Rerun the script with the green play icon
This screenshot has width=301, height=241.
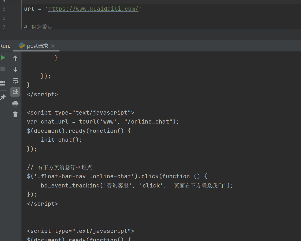[x=3, y=58]
